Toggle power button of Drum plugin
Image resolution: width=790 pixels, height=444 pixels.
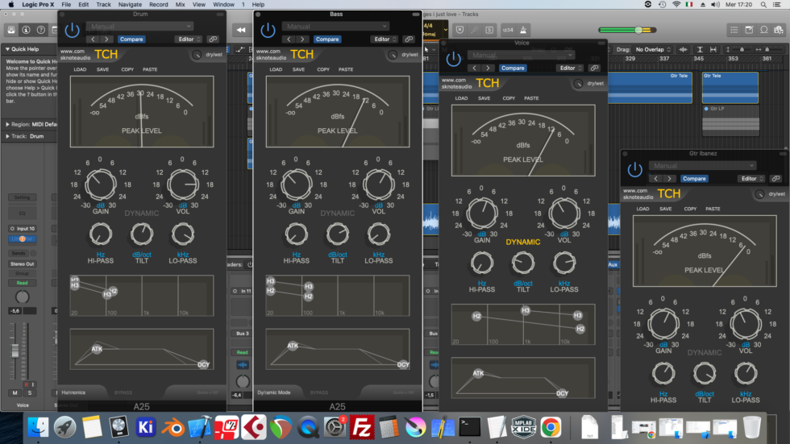pyautogui.click(x=72, y=30)
